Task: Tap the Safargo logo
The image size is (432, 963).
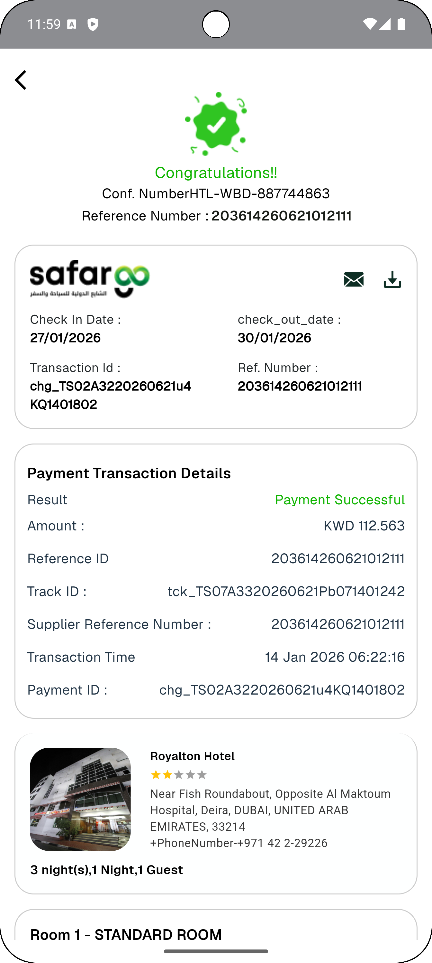Action: 90,279
